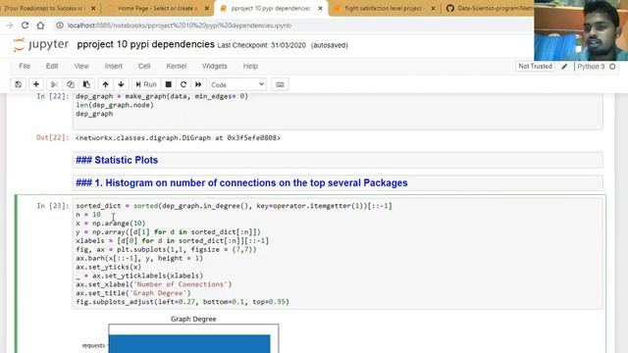Reload the page in browser

tap(25, 25)
